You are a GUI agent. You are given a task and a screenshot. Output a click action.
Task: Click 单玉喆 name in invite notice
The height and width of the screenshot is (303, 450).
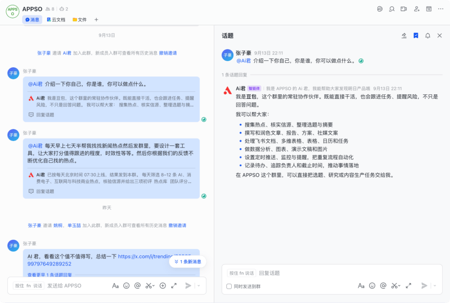[x=74, y=225]
